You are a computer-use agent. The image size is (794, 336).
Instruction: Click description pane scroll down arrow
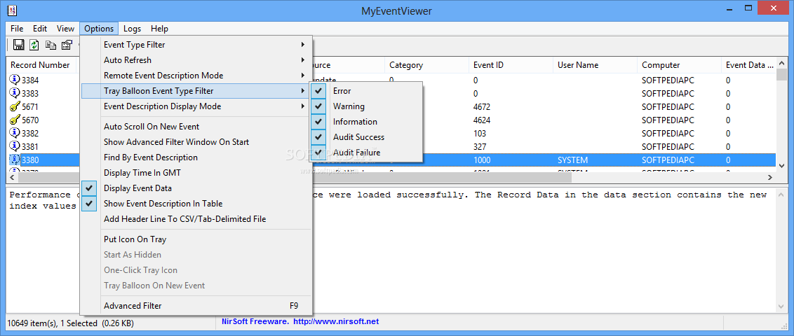[x=782, y=307]
